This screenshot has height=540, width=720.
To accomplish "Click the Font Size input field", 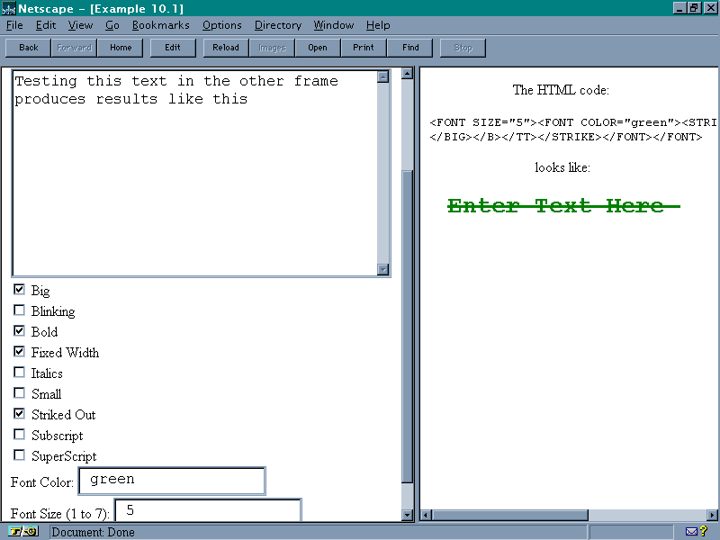I will click(x=207, y=510).
